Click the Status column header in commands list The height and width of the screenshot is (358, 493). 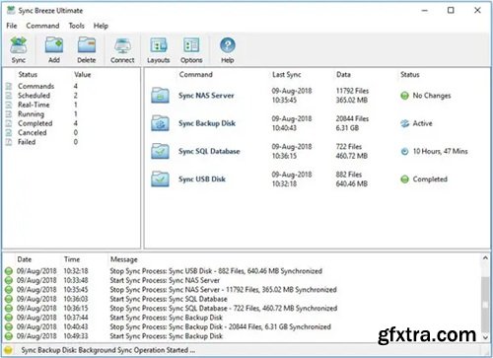click(410, 75)
